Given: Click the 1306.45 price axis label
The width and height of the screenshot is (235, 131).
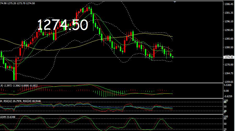Looking at the screenshot, I should pos(229,4).
